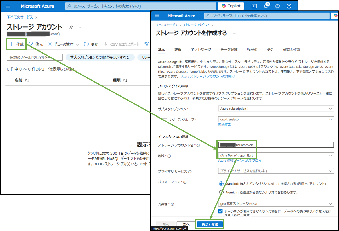
Task: Click info icon beside パフォーマンス
Action: pyautogui.click(x=185, y=182)
